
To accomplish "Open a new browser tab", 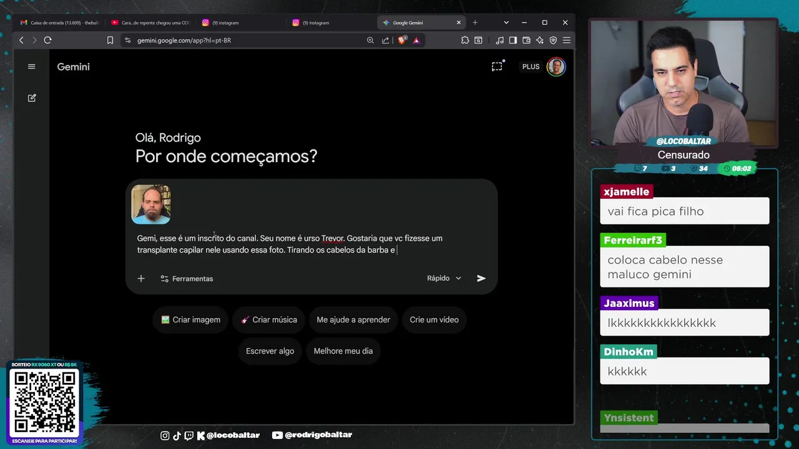I will point(475,22).
